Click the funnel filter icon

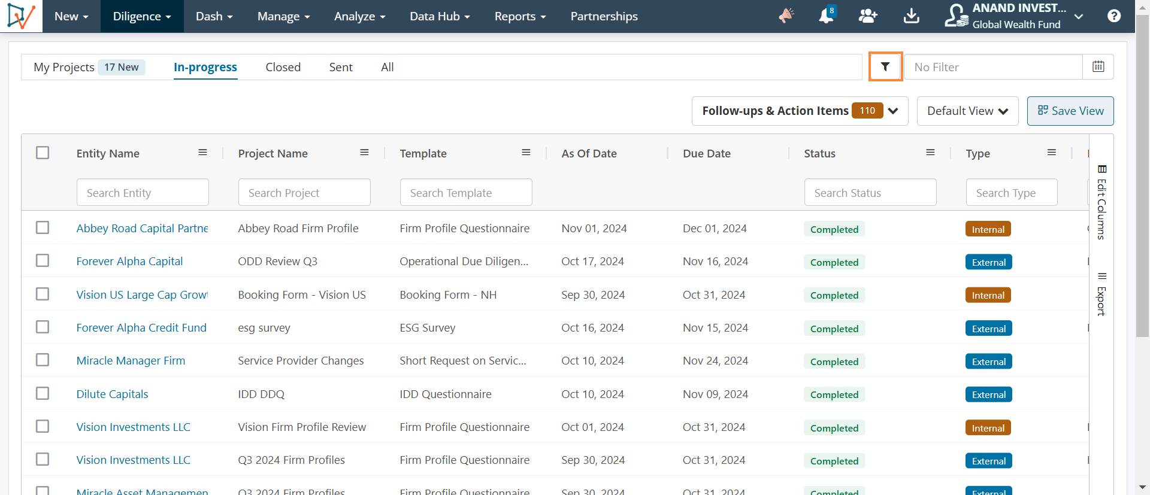[885, 66]
